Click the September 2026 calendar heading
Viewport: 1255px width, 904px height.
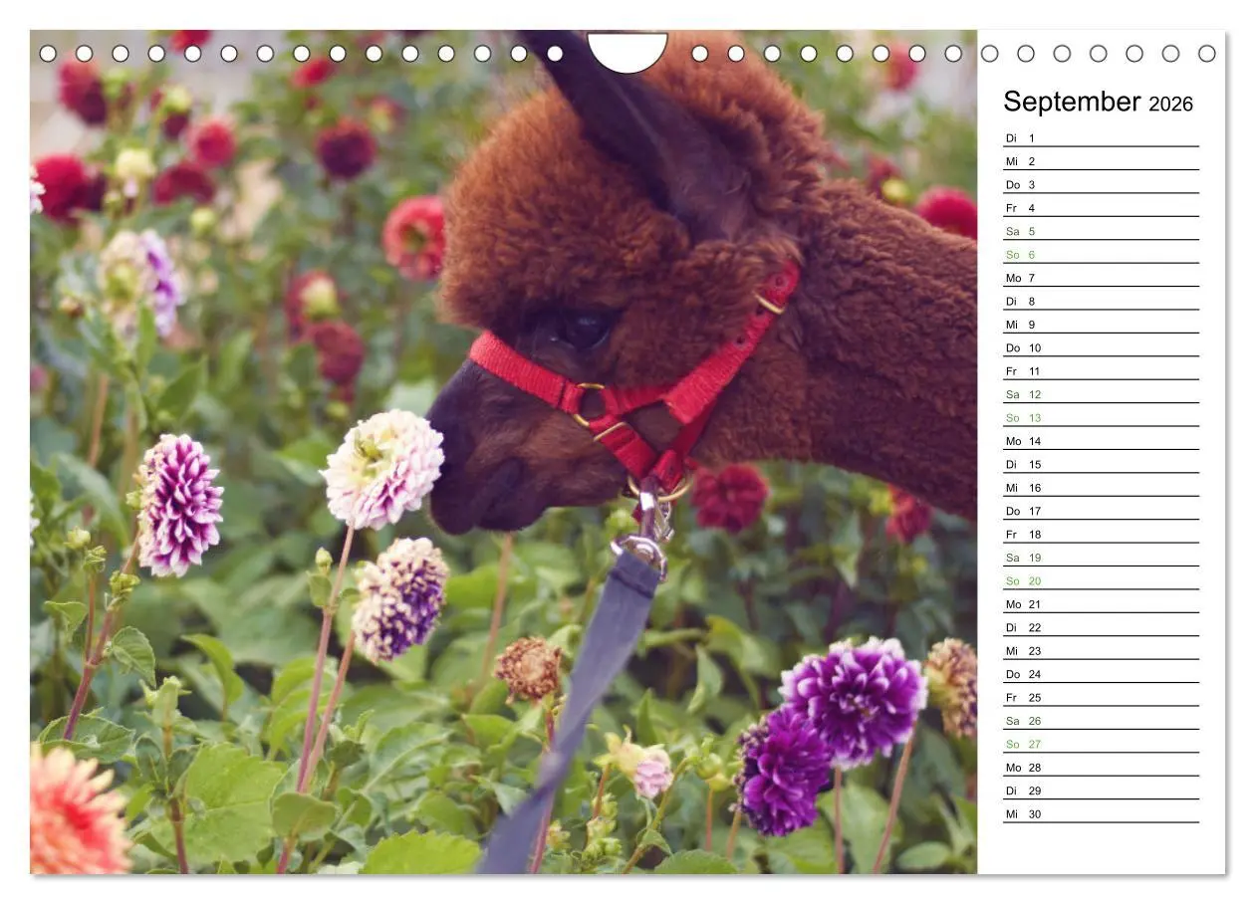click(x=1098, y=102)
